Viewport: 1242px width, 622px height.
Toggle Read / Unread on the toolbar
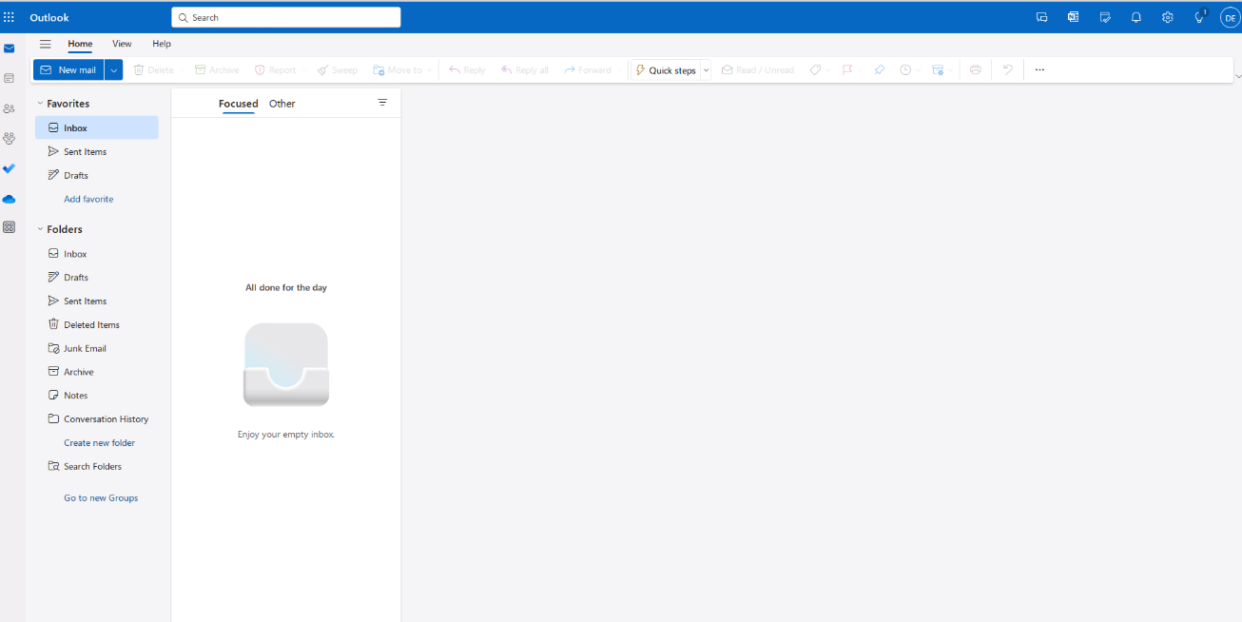pyautogui.click(x=757, y=69)
